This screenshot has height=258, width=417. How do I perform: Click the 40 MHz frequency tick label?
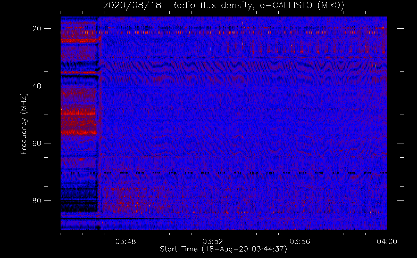click(37, 86)
